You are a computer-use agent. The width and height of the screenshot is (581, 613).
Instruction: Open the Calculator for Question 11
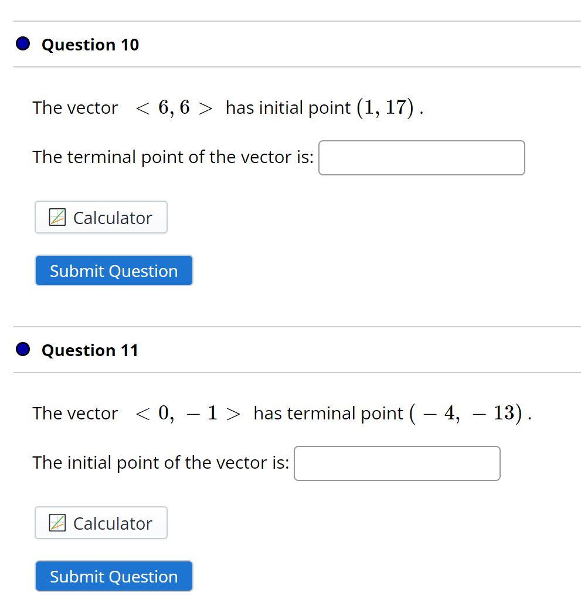(101, 523)
